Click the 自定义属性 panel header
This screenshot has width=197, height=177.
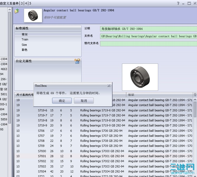point(48,61)
